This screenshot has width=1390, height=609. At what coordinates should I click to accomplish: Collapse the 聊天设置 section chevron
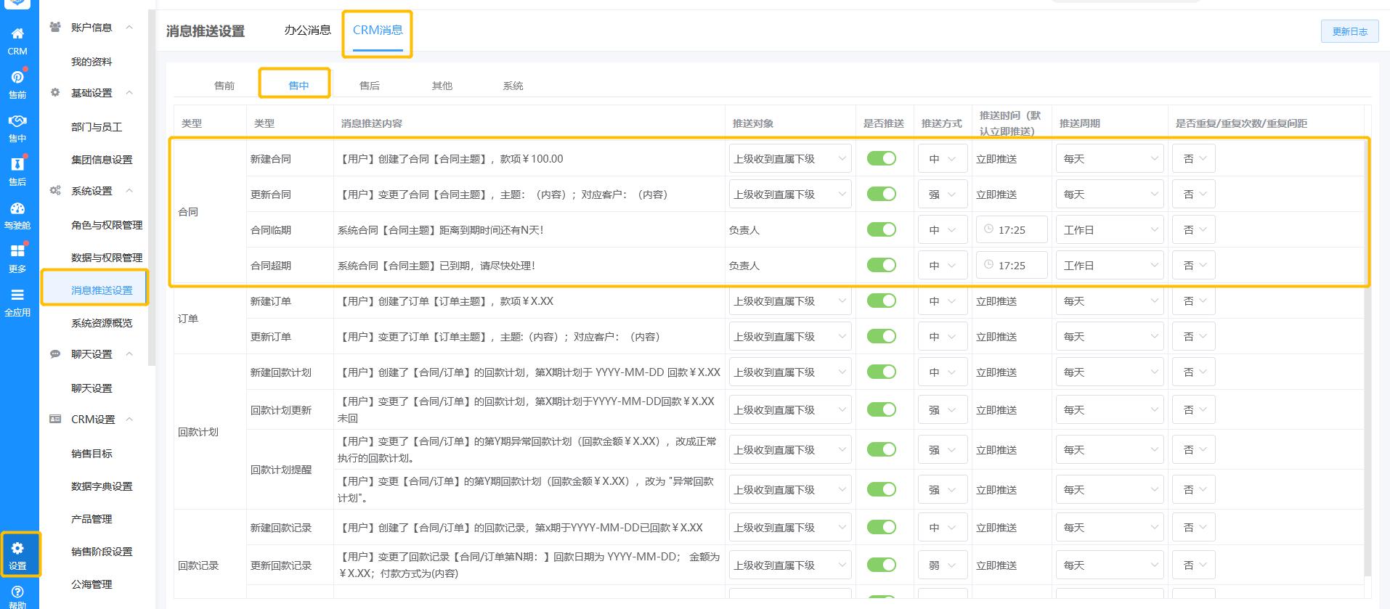[129, 353]
